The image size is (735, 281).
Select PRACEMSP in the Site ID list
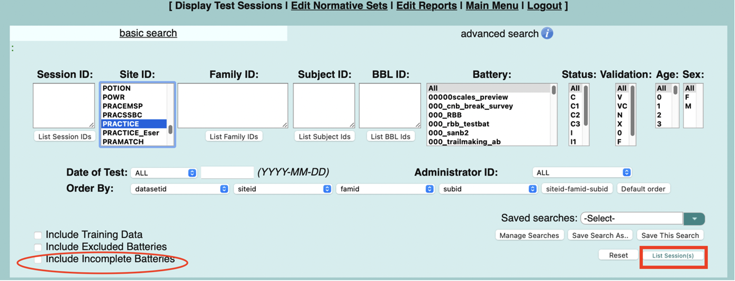134,106
